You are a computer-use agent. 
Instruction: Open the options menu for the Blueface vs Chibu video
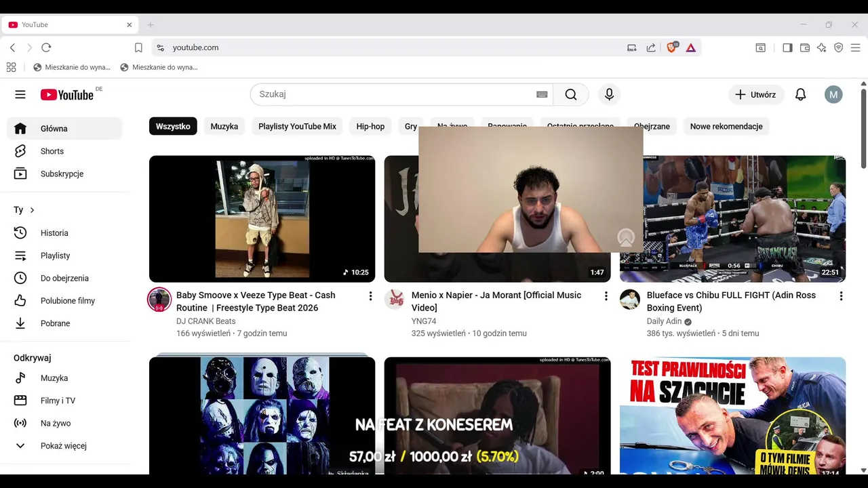(841, 296)
